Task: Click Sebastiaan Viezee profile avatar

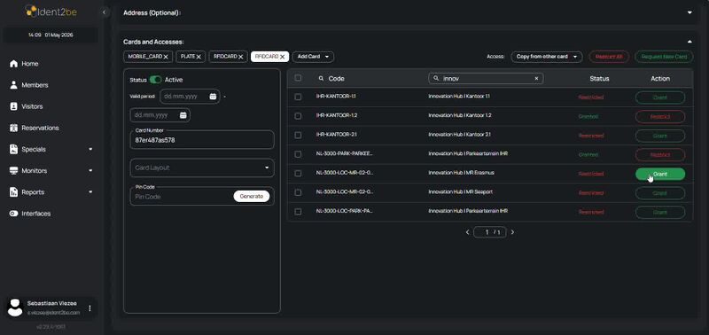Action: [x=15, y=308]
